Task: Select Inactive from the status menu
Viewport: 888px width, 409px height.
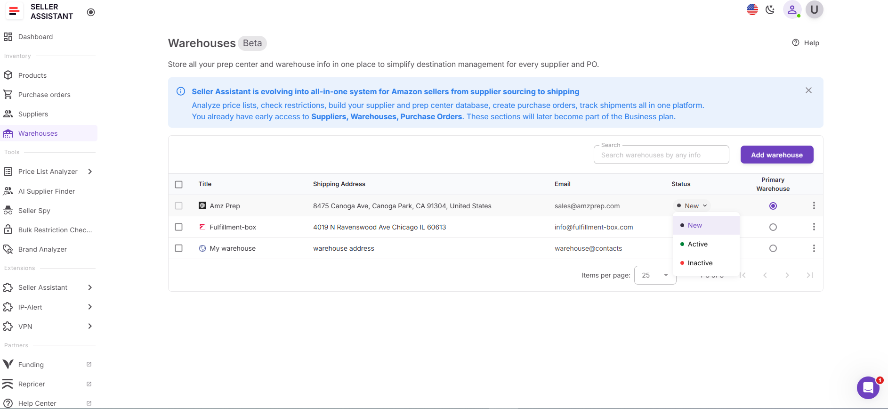Action: pyautogui.click(x=700, y=263)
